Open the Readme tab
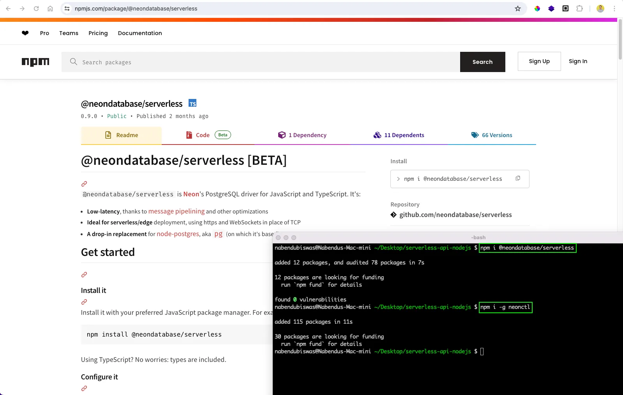 [121, 135]
